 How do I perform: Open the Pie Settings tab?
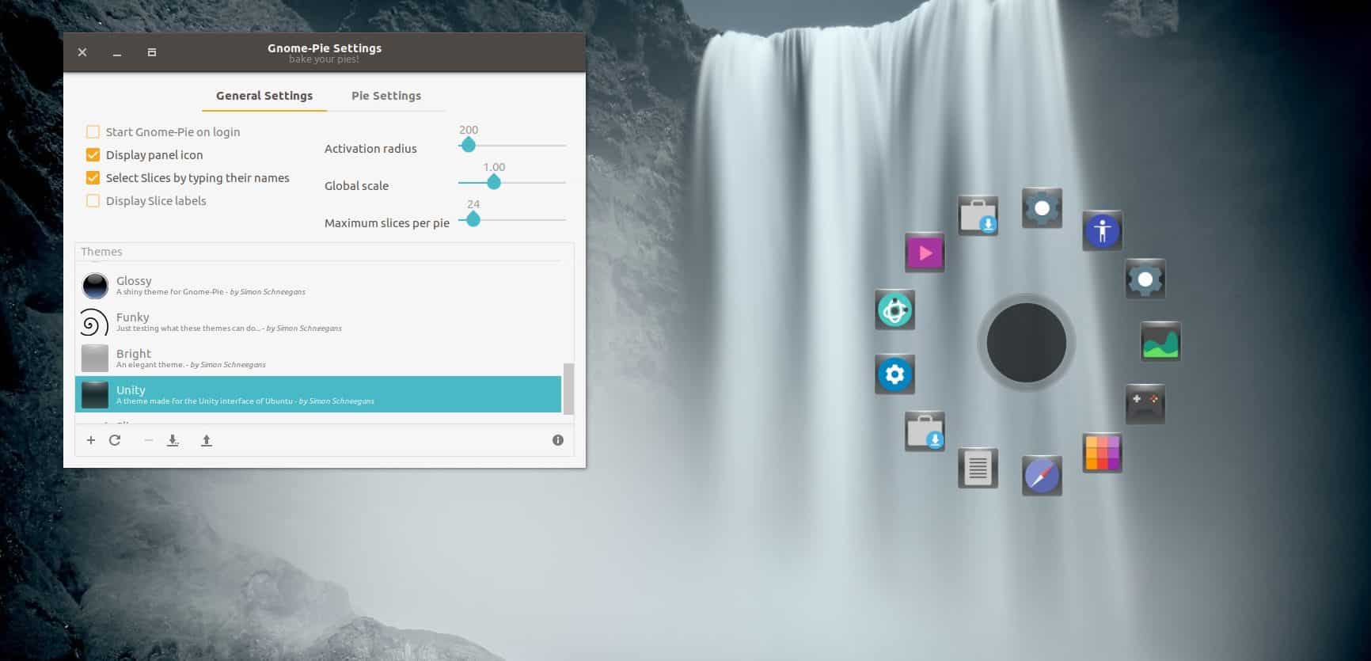point(386,96)
